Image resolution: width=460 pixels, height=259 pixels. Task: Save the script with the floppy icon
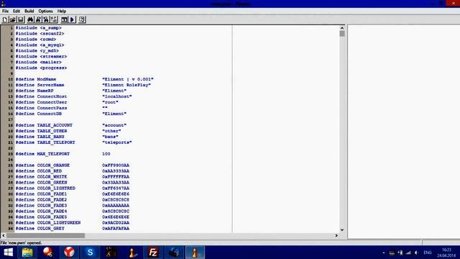[x=21, y=19]
